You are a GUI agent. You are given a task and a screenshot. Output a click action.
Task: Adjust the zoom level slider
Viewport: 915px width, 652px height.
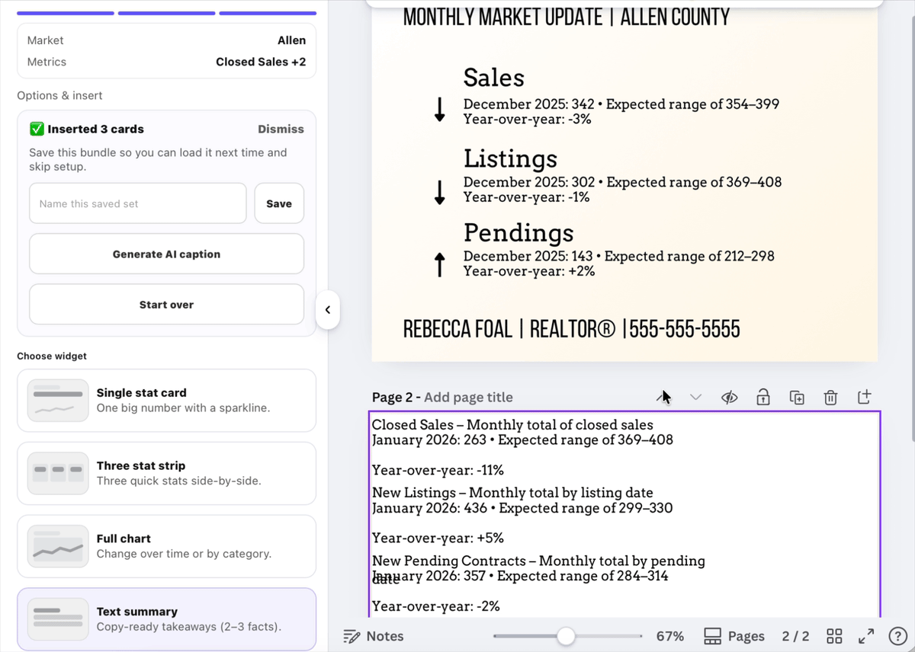click(x=566, y=635)
